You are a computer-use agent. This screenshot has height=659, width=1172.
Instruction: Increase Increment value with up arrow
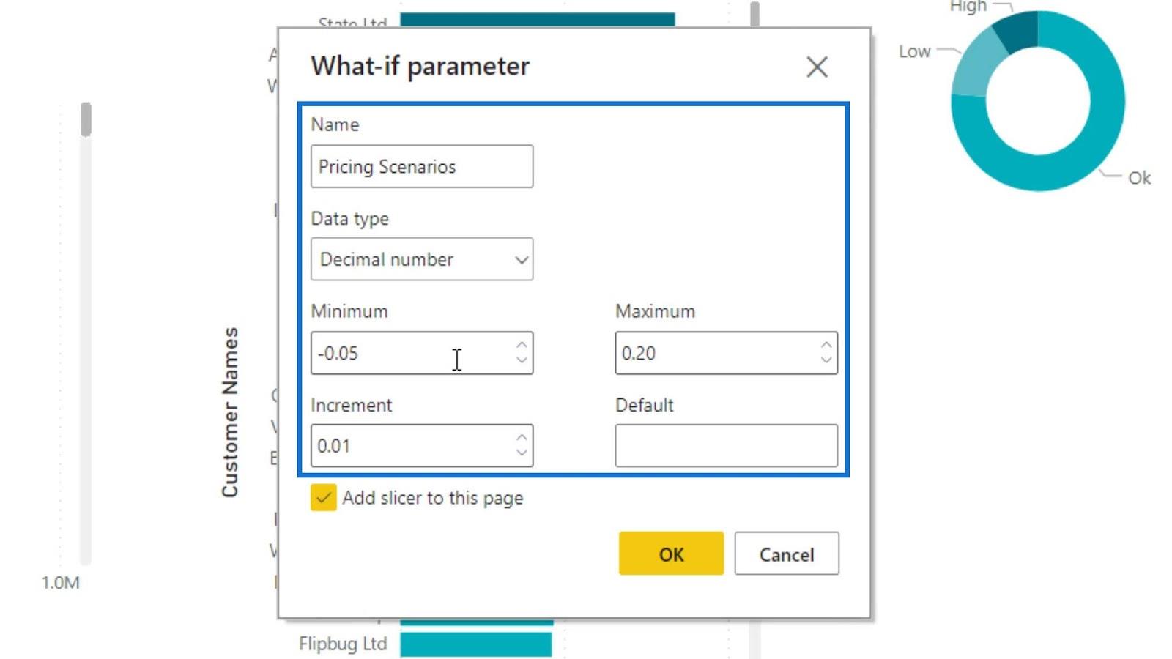[521, 438]
